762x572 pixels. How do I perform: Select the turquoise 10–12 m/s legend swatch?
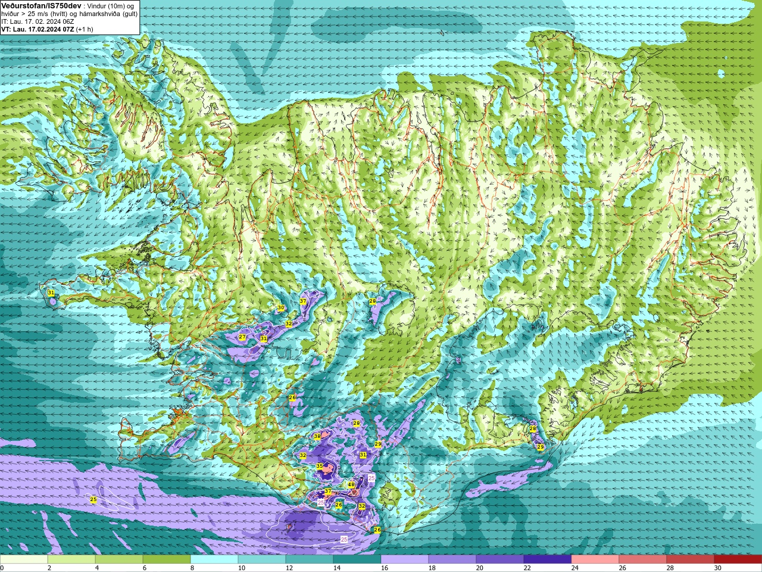tap(262, 559)
